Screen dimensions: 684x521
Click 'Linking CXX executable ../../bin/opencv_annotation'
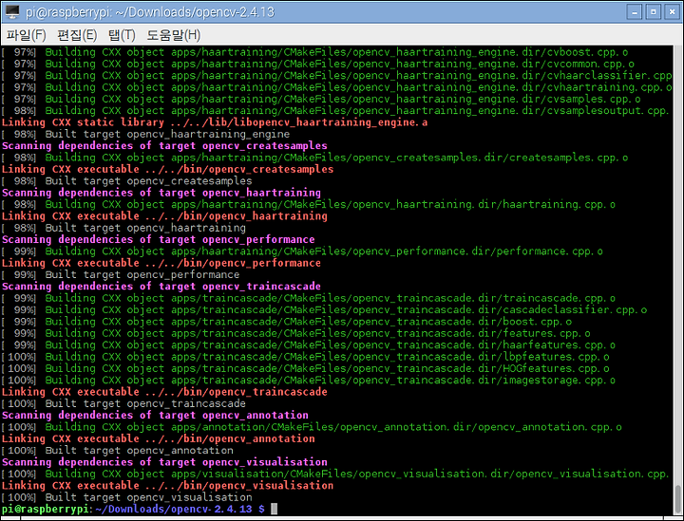pyautogui.click(x=159, y=439)
